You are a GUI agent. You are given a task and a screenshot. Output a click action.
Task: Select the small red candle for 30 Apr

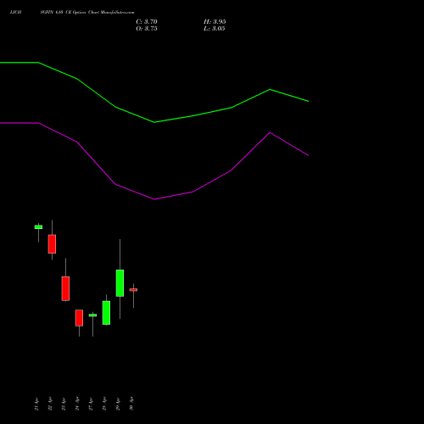click(x=133, y=290)
